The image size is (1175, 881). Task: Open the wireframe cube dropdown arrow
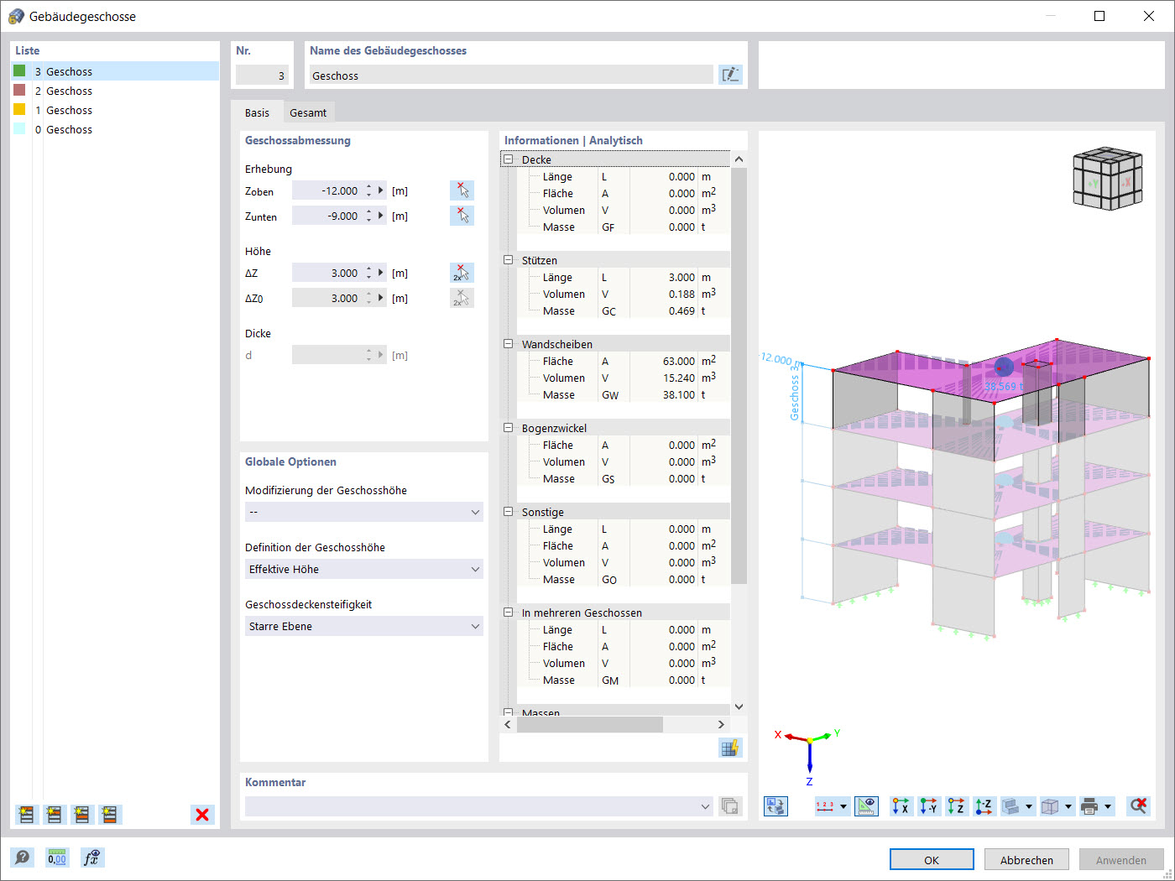(1068, 806)
